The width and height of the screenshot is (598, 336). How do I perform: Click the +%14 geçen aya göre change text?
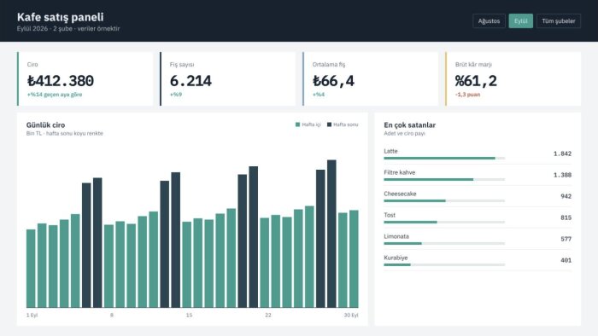(x=55, y=95)
